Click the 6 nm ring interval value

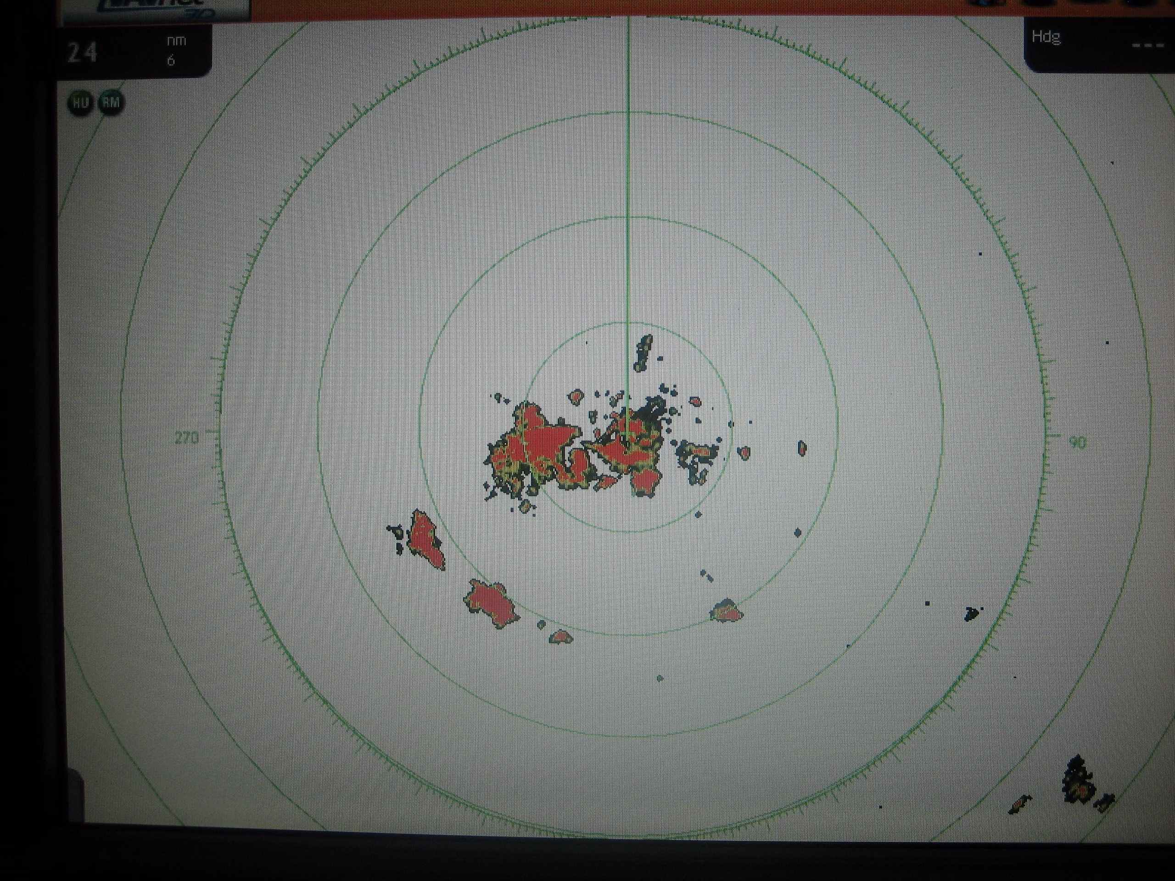point(171,61)
